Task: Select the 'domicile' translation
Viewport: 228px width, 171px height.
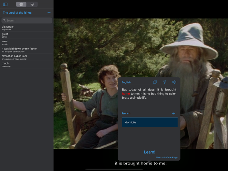Action: (x=150, y=122)
